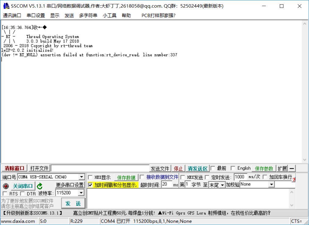Click the 嘉立创SMT贴片 advertisement text
Screen dimensions: 309x225
click(114, 213)
